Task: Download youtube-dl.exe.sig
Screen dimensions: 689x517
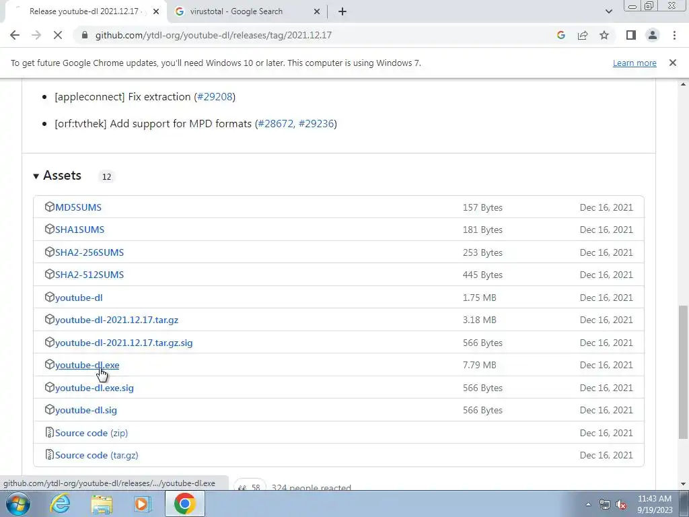Action: click(94, 388)
